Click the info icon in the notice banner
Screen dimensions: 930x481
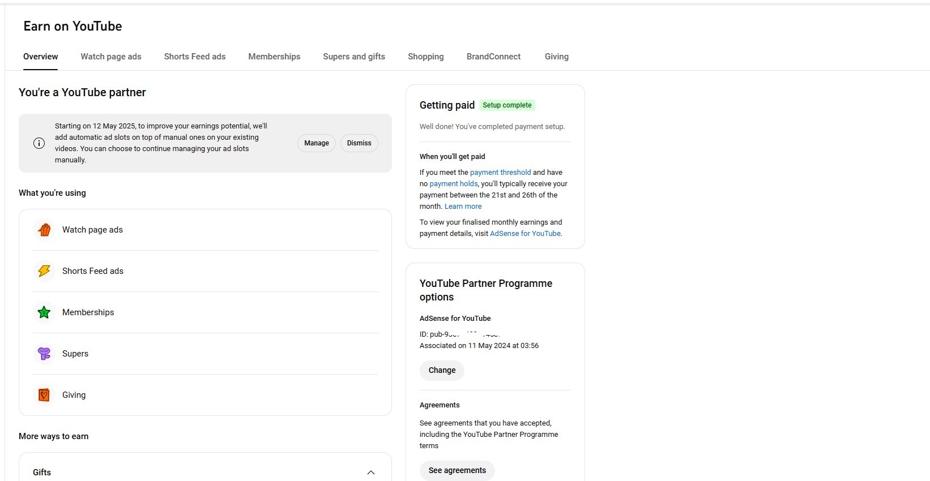(39, 143)
